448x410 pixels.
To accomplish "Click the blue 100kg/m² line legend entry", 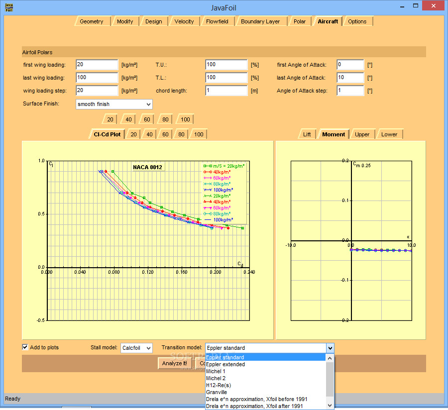I will tap(219, 220).
